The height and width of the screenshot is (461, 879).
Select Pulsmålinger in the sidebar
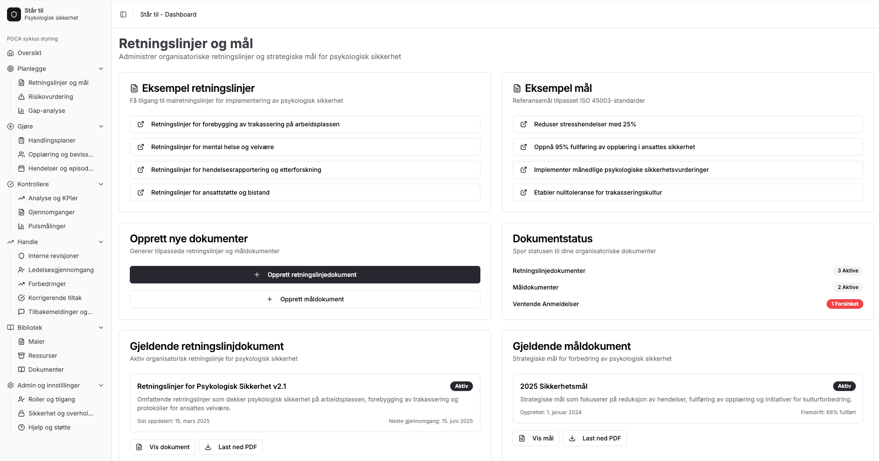click(x=47, y=226)
